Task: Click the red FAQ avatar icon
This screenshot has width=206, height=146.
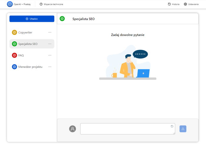Action: pyautogui.click(x=14, y=55)
